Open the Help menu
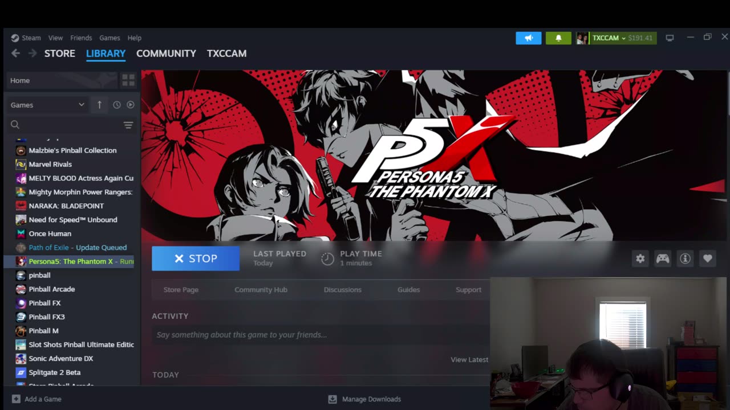730x410 pixels. [x=135, y=38]
